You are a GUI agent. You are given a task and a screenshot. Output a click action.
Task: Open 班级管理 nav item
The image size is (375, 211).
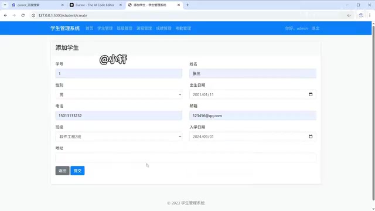(x=125, y=28)
